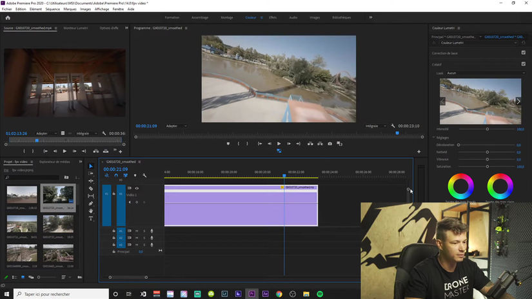Viewport: 532px width, 299px height.
Task: Click the Project panel search field
Action: point(33,177)
